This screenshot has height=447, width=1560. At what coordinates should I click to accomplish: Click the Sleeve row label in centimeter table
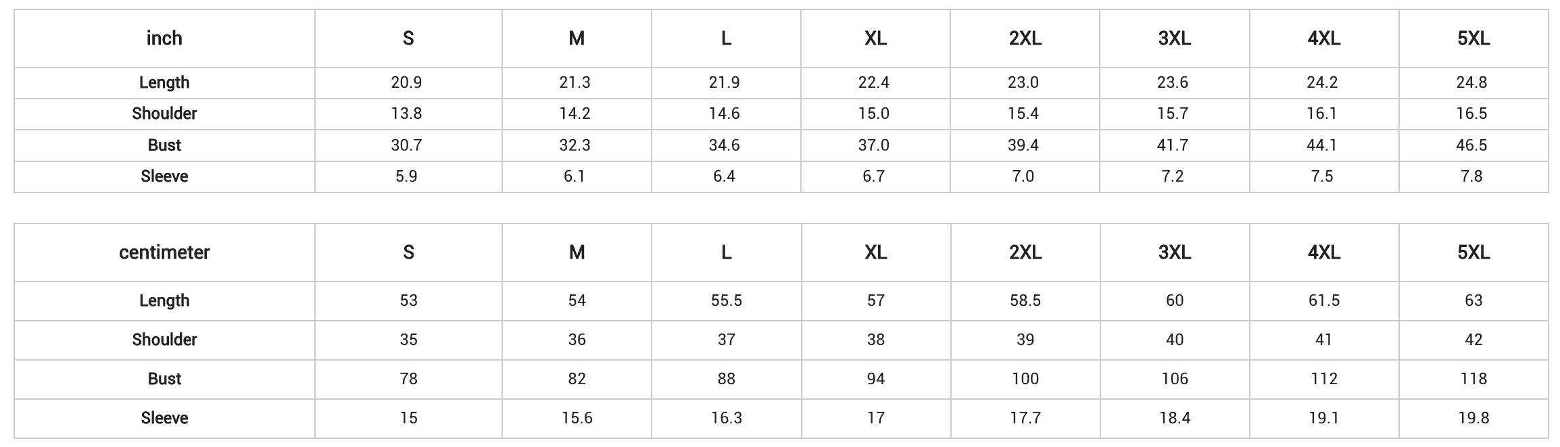pos(164,419)
